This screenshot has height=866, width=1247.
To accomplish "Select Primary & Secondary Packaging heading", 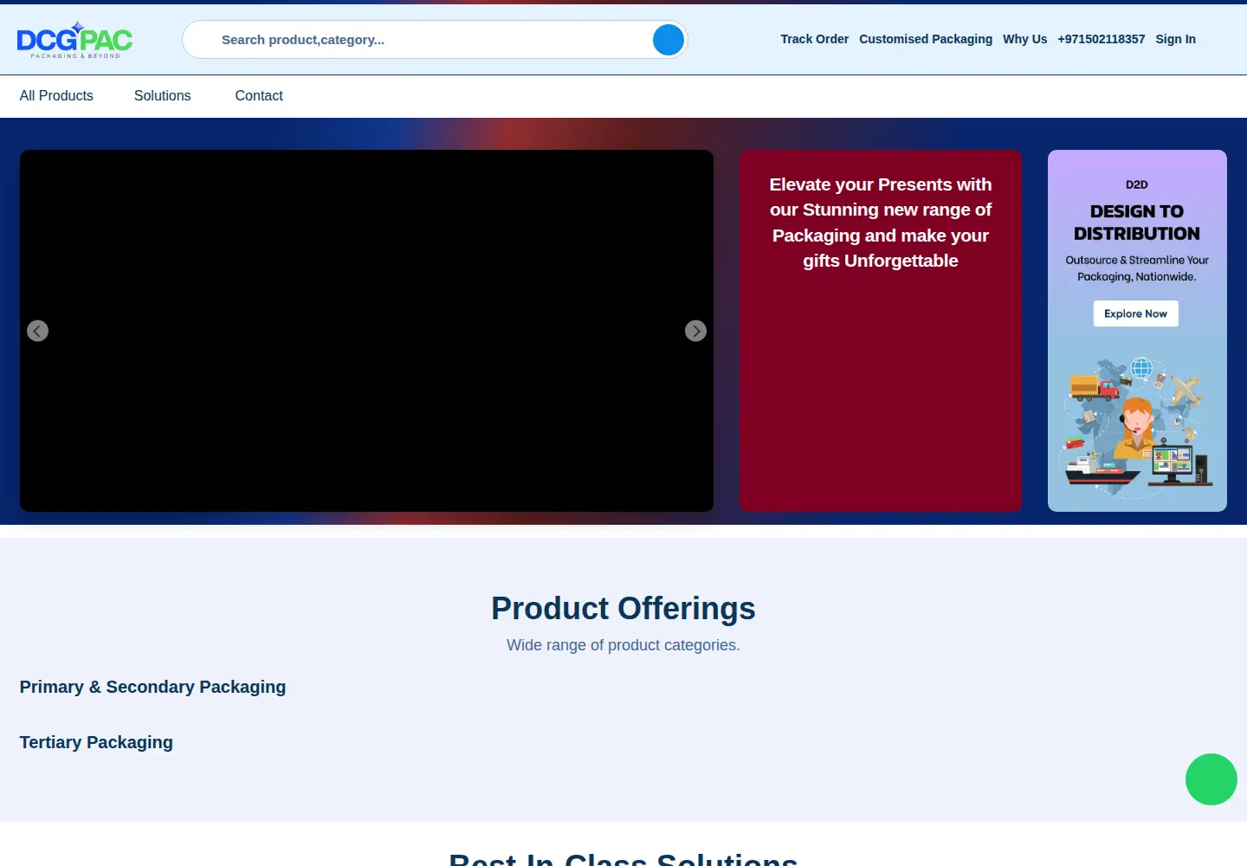I will tap(152, 687).
